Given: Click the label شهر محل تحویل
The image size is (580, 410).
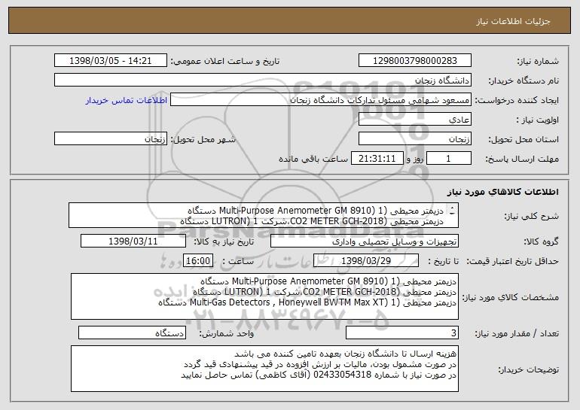Looking at the screenshot, I should [x=203, y=139].
